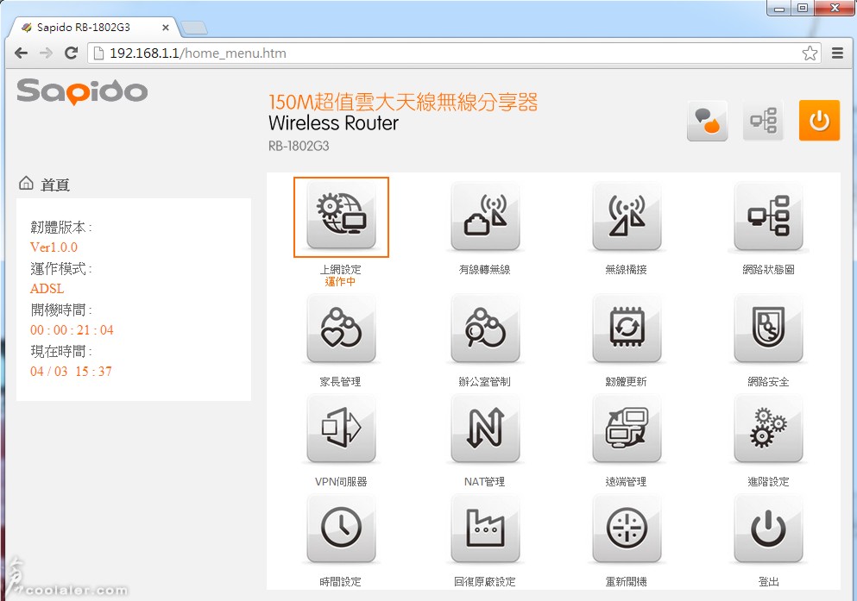Viewport: 857px width, 601px height.
Task: Click the 首頁 home icon
Action: pos(26,183)
